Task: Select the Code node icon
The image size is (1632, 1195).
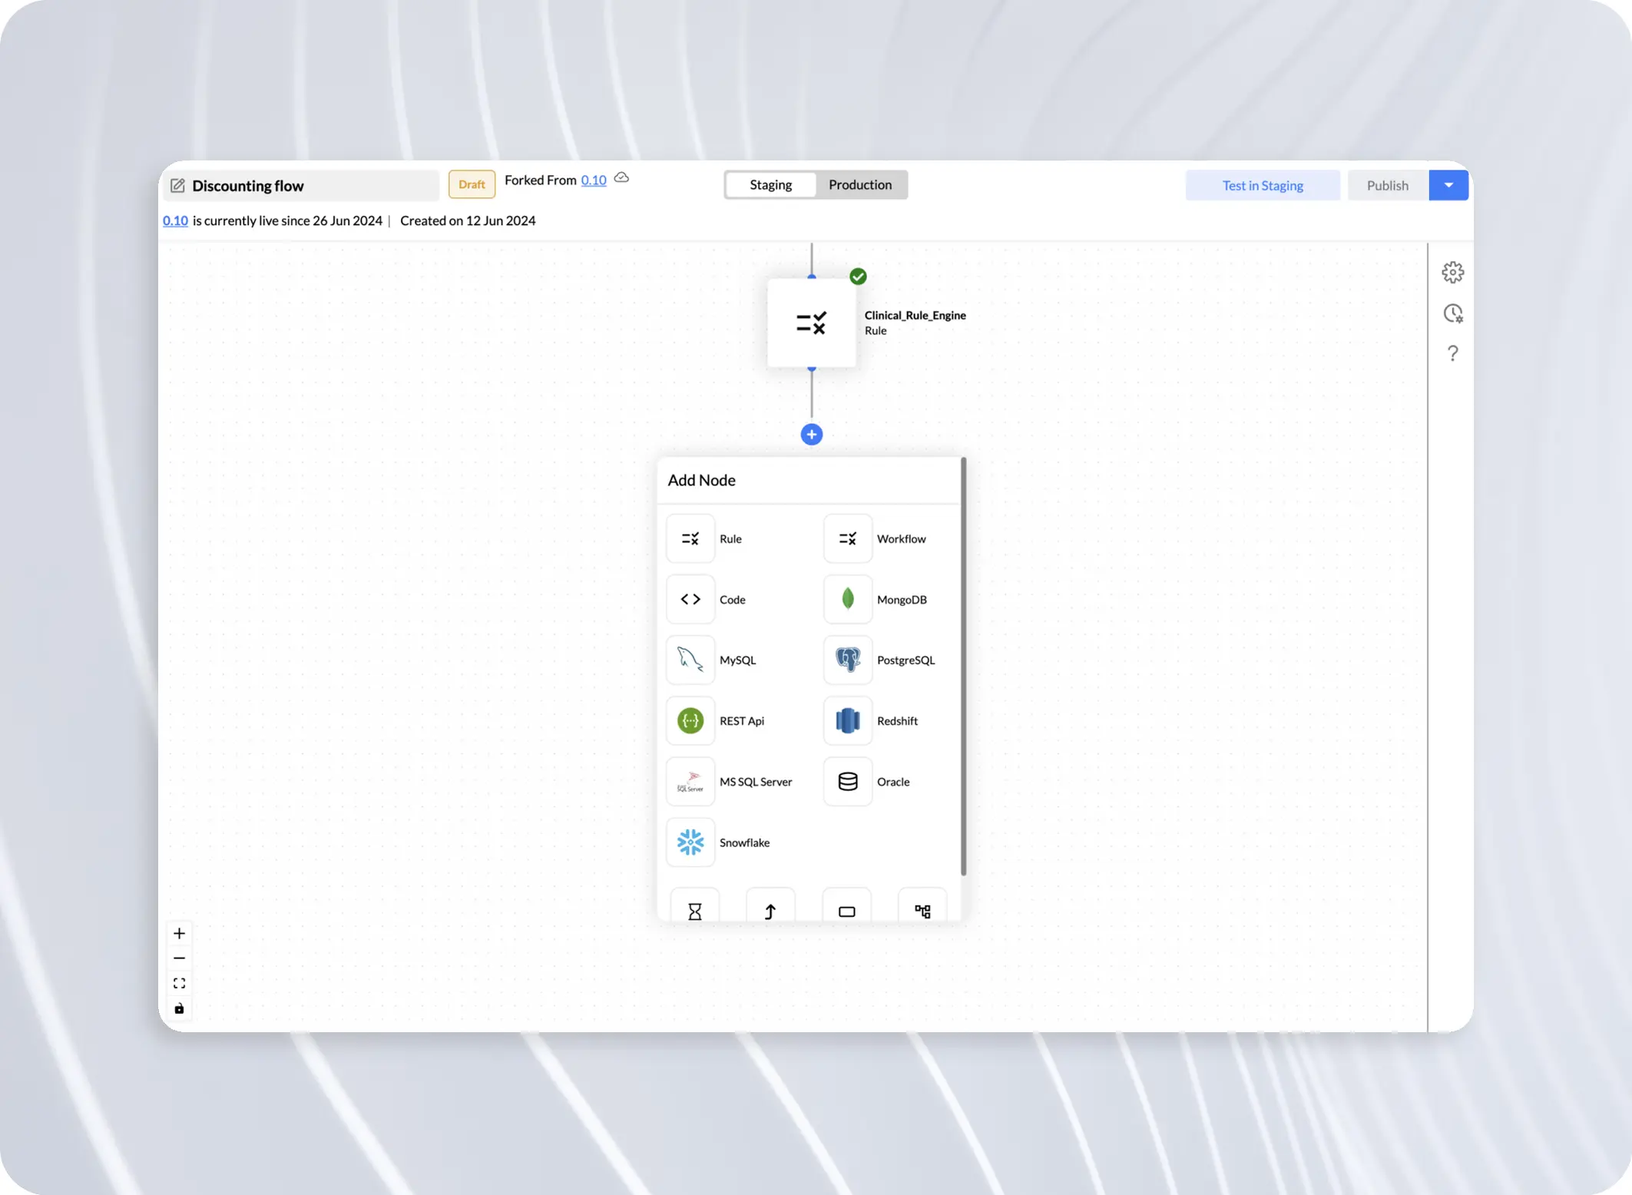Action: pos(690,599)
